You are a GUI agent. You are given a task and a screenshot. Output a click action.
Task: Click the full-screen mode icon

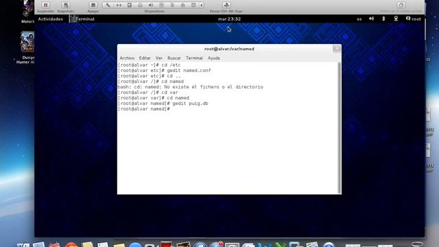pyautogui.click(x=401, y=5)
